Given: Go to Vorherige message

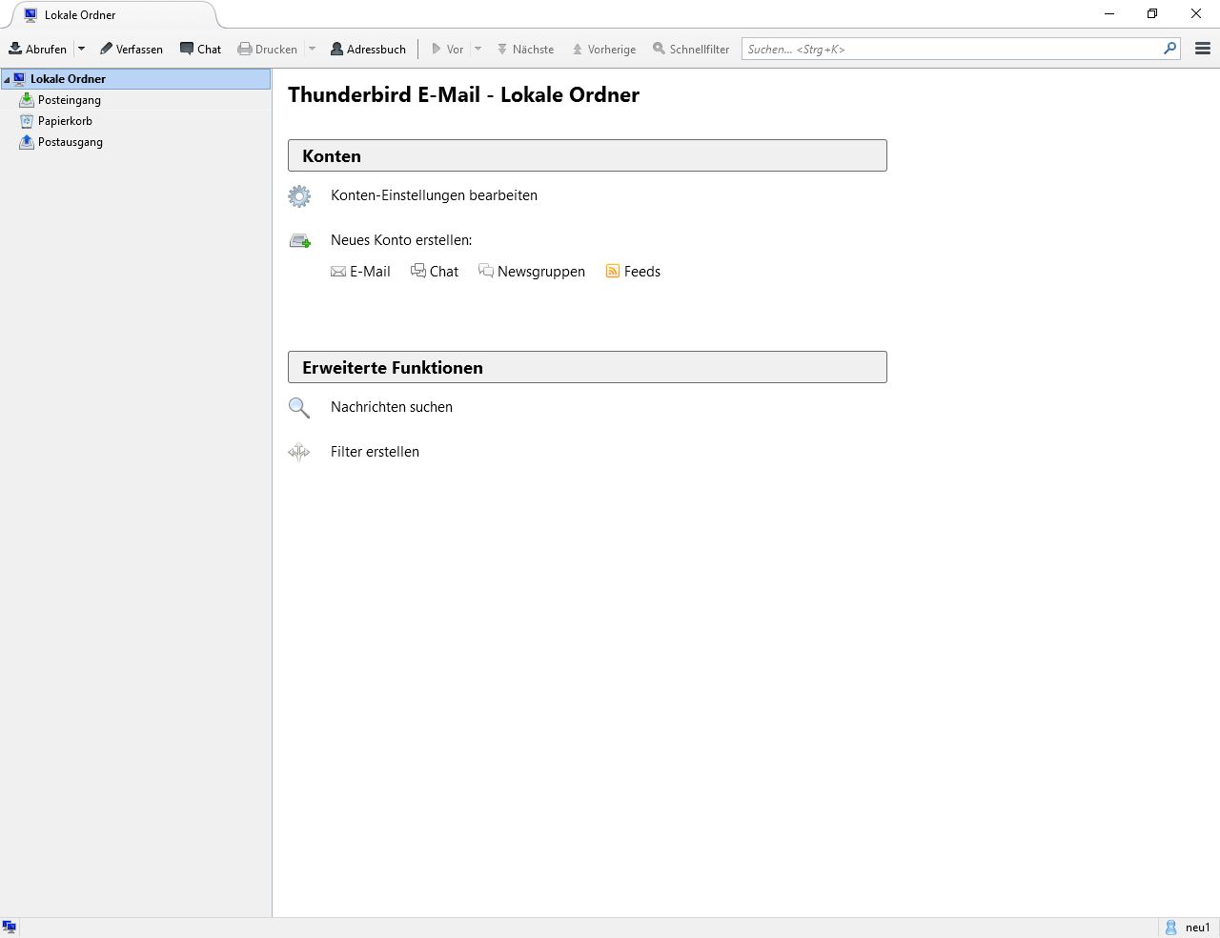Looking at the screenshot, I should pyautogui.click(x=604, y=49).
